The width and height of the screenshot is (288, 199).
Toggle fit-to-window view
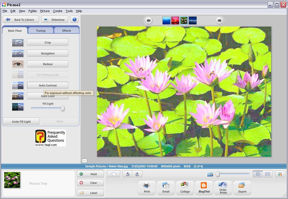pyautogui.click(x=258, y=174)
